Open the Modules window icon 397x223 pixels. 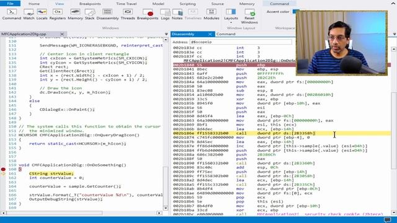point(212,14)
